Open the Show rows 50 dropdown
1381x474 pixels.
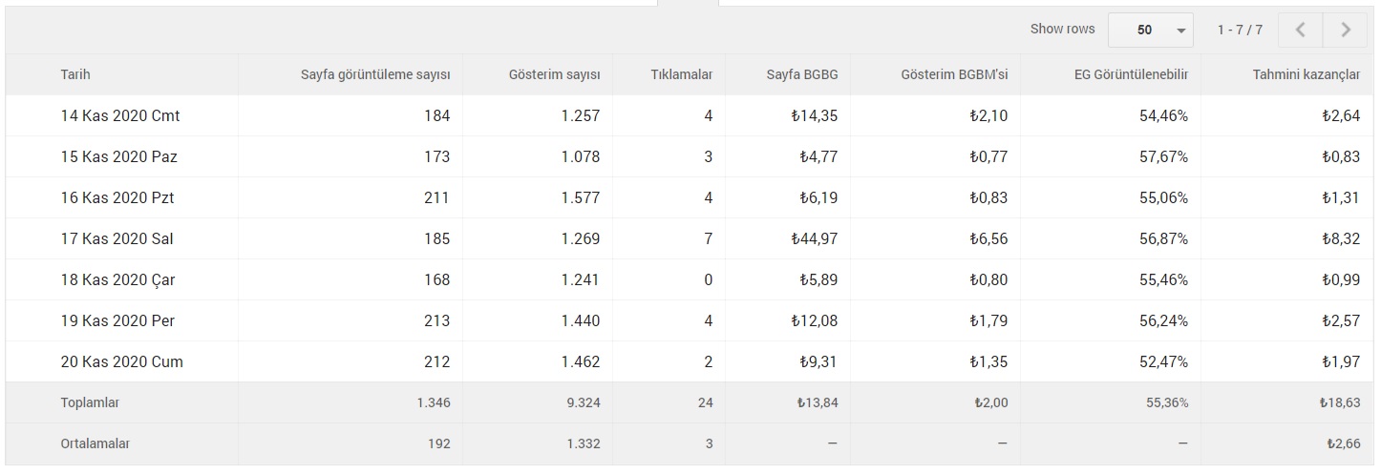pyautogui.click(x=1151, y=30)
